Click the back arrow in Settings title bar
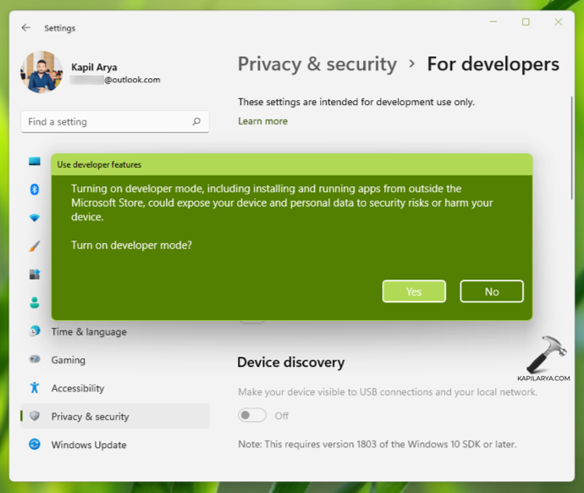This screenshot has width=584, height=493. coord(26,28)
